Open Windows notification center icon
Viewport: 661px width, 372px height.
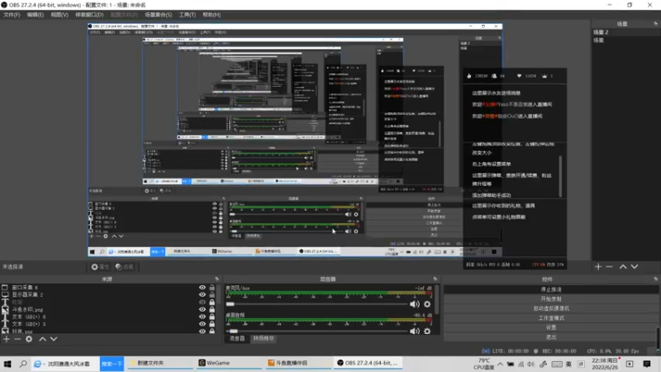click(647, 364)
